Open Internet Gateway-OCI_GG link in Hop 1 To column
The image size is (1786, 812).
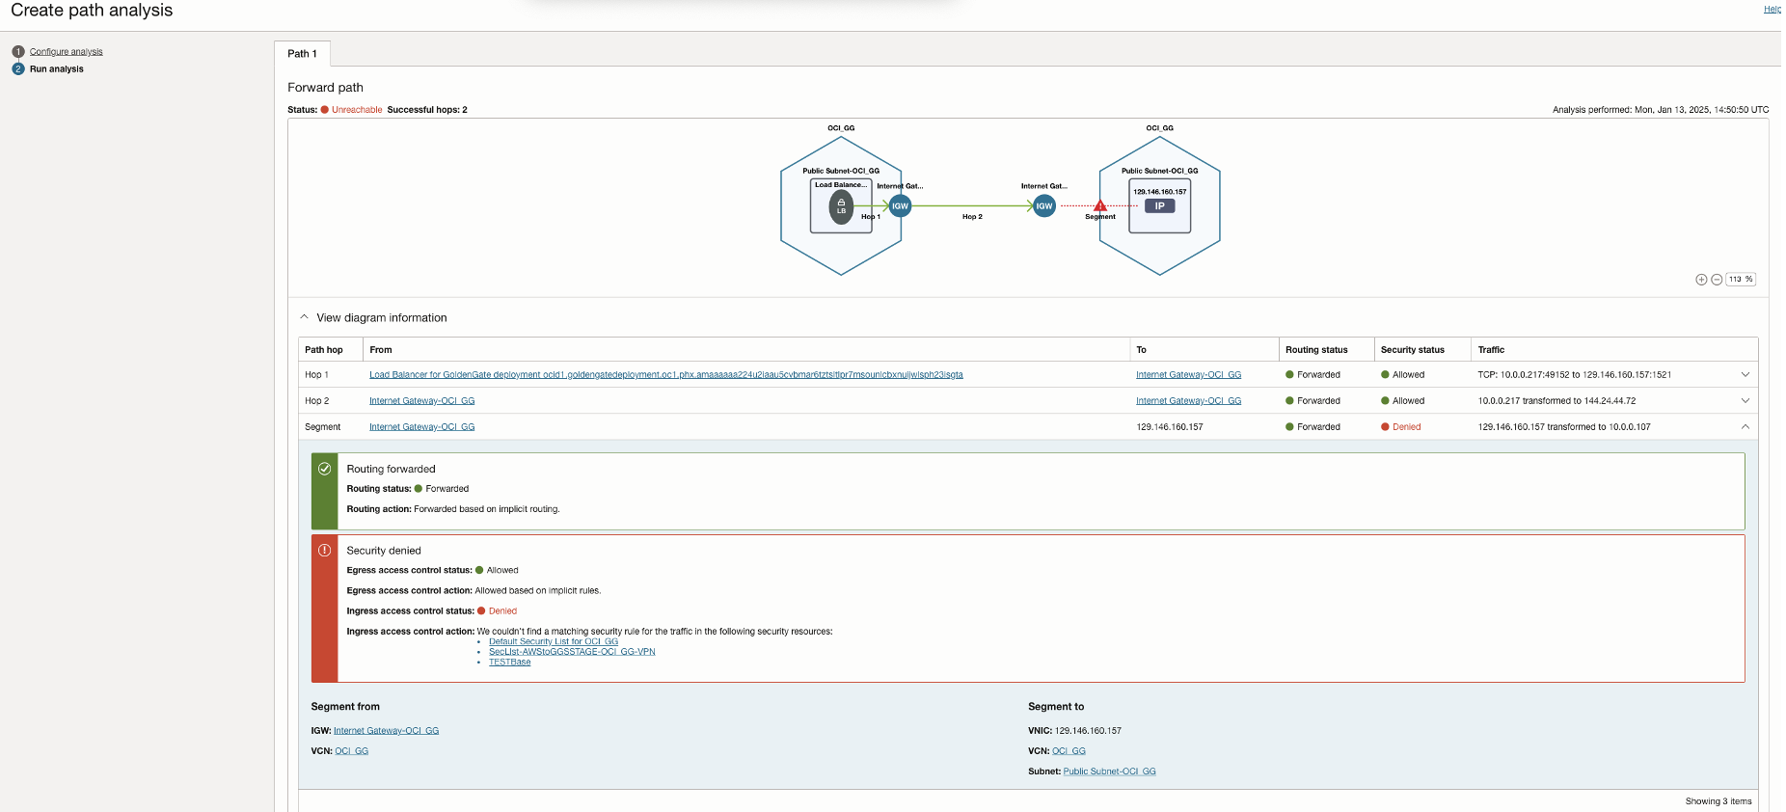pyautogui.click(x=1189, y=375)
